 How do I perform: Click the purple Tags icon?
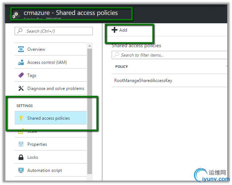[x=21, y=75]
